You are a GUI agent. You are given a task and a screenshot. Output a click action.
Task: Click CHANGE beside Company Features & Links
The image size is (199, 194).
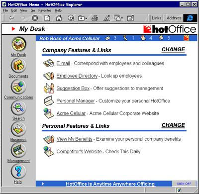click(x=173, y=50)
